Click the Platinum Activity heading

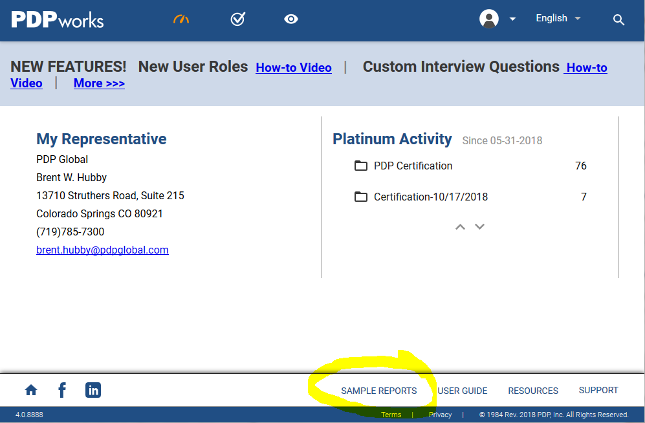click(x=392, y=139)
